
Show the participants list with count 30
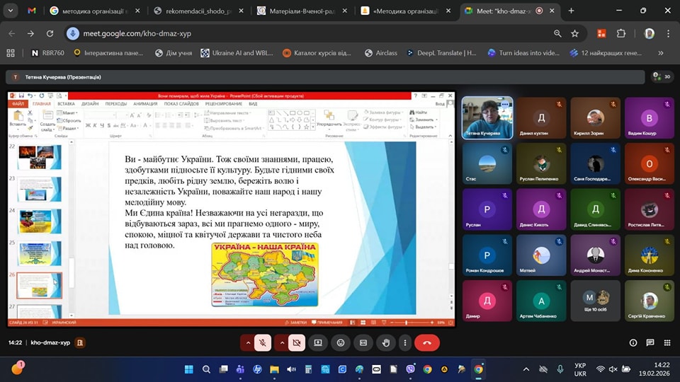click(x=662, y=77)
